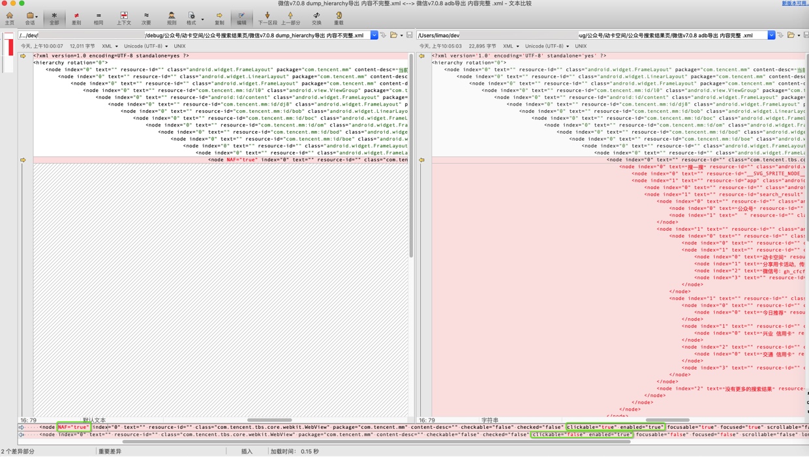Jump to 下一区段 next section
809x457 pixels.
267,18
